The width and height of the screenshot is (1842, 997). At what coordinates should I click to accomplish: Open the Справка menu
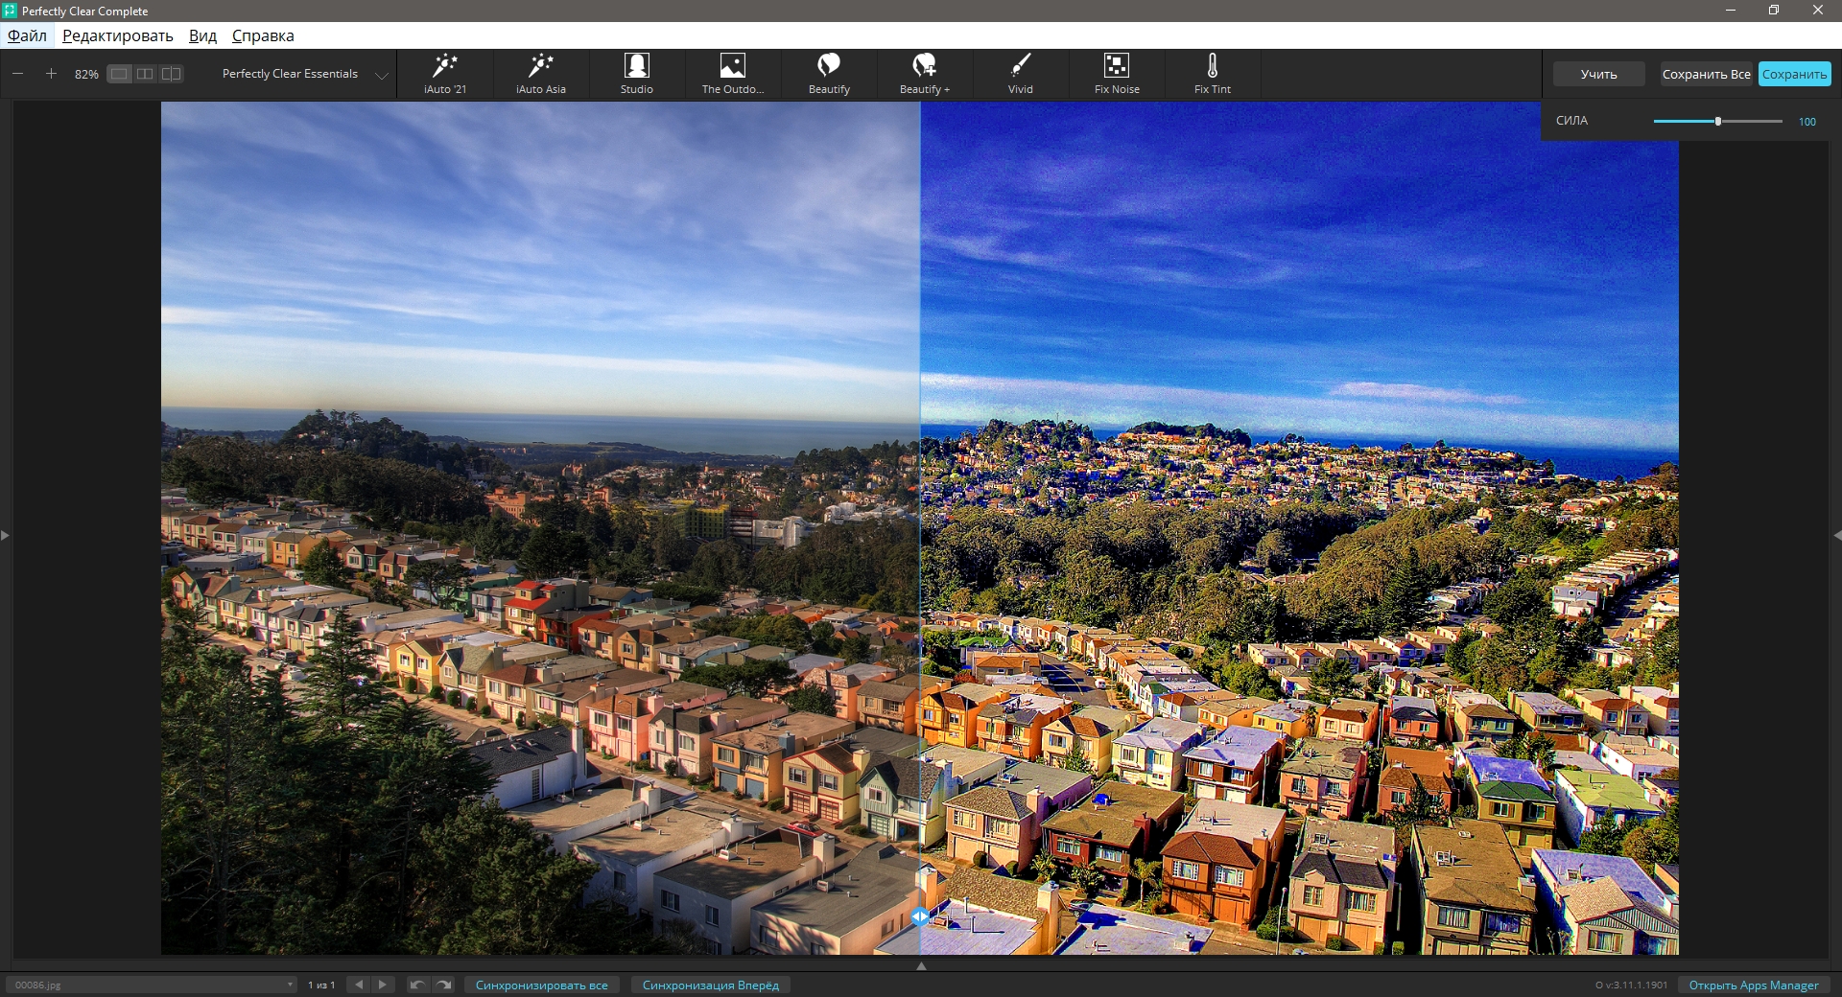[x=263, y=35]
